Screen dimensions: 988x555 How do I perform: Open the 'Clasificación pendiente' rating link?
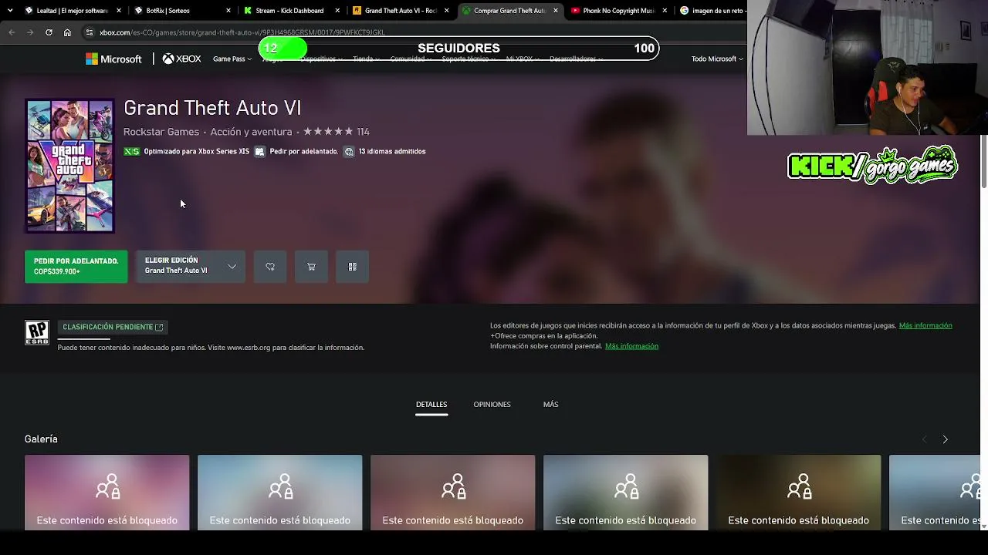click(x=113, y=327)
